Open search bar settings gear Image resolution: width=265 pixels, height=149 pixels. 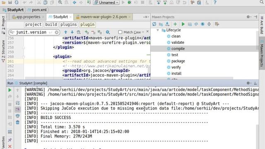point(108,32)
